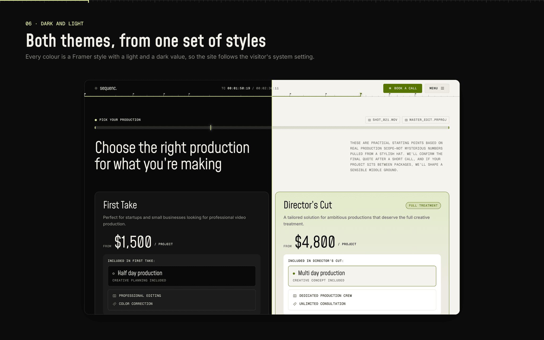Click the timecode readout 00:01:50:19
Screen dimensions: 544x340
point(239,88)
